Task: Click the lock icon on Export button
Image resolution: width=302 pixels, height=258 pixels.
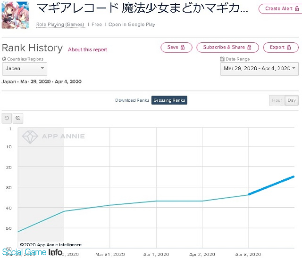Action: [289, 47]
